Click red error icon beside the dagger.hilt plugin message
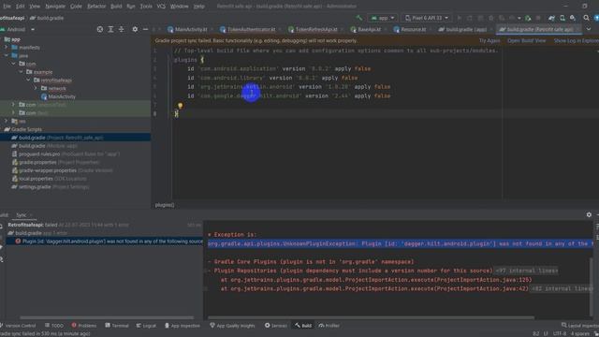The image size is (599, 337). (18, 242)
